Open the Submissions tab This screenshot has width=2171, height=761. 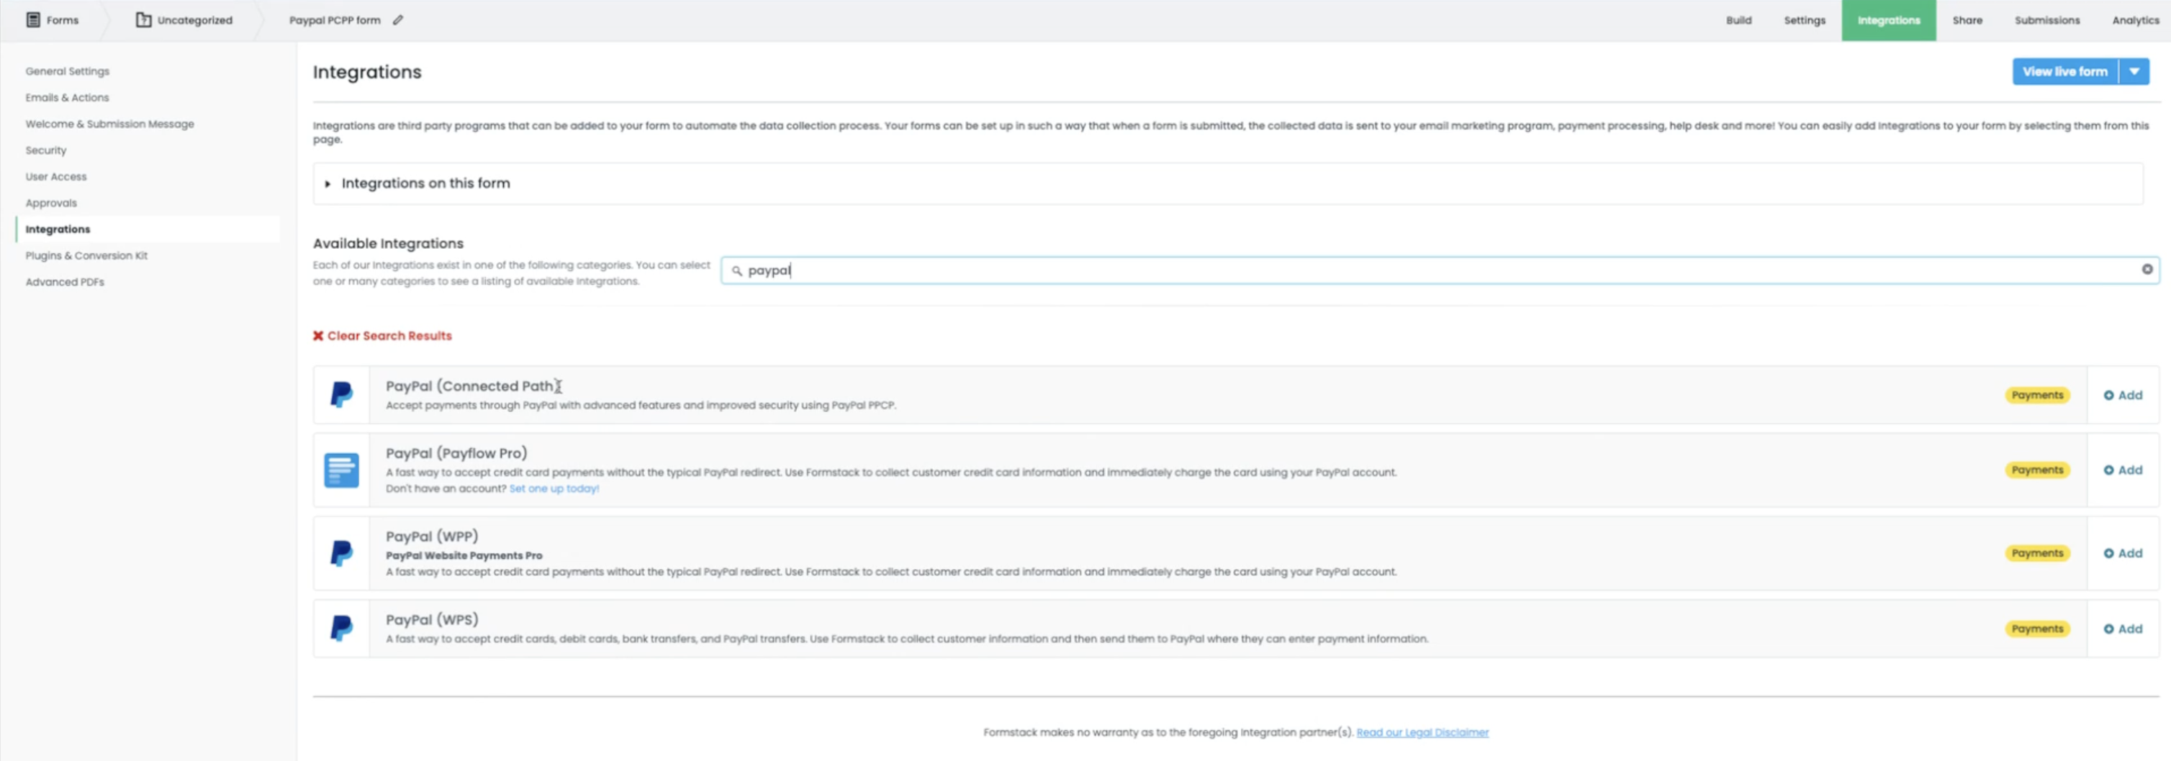[x=2046, y=20]
